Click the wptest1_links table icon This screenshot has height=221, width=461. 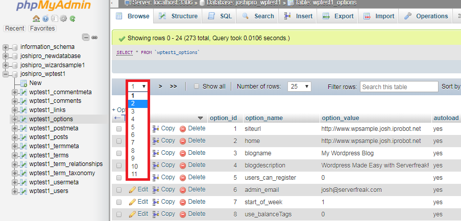pos(23,110)
